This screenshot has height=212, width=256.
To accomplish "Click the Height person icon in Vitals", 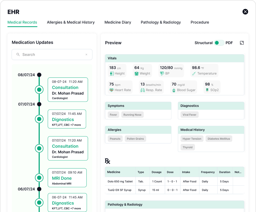I will [111, 74].
